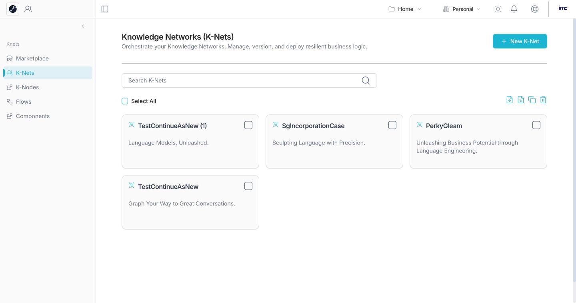Click the TestContinueAsNew (1) card icon
Image resolution: width=576 pixels, height=303 pixels.
click(132, 124)
